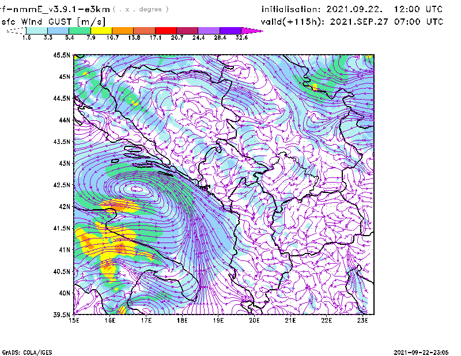Image resolution: width=461 pixels, height=356 pixels.
Task: Click the green 5.4–7.9 legend swatch
Action: click(80, 31)
